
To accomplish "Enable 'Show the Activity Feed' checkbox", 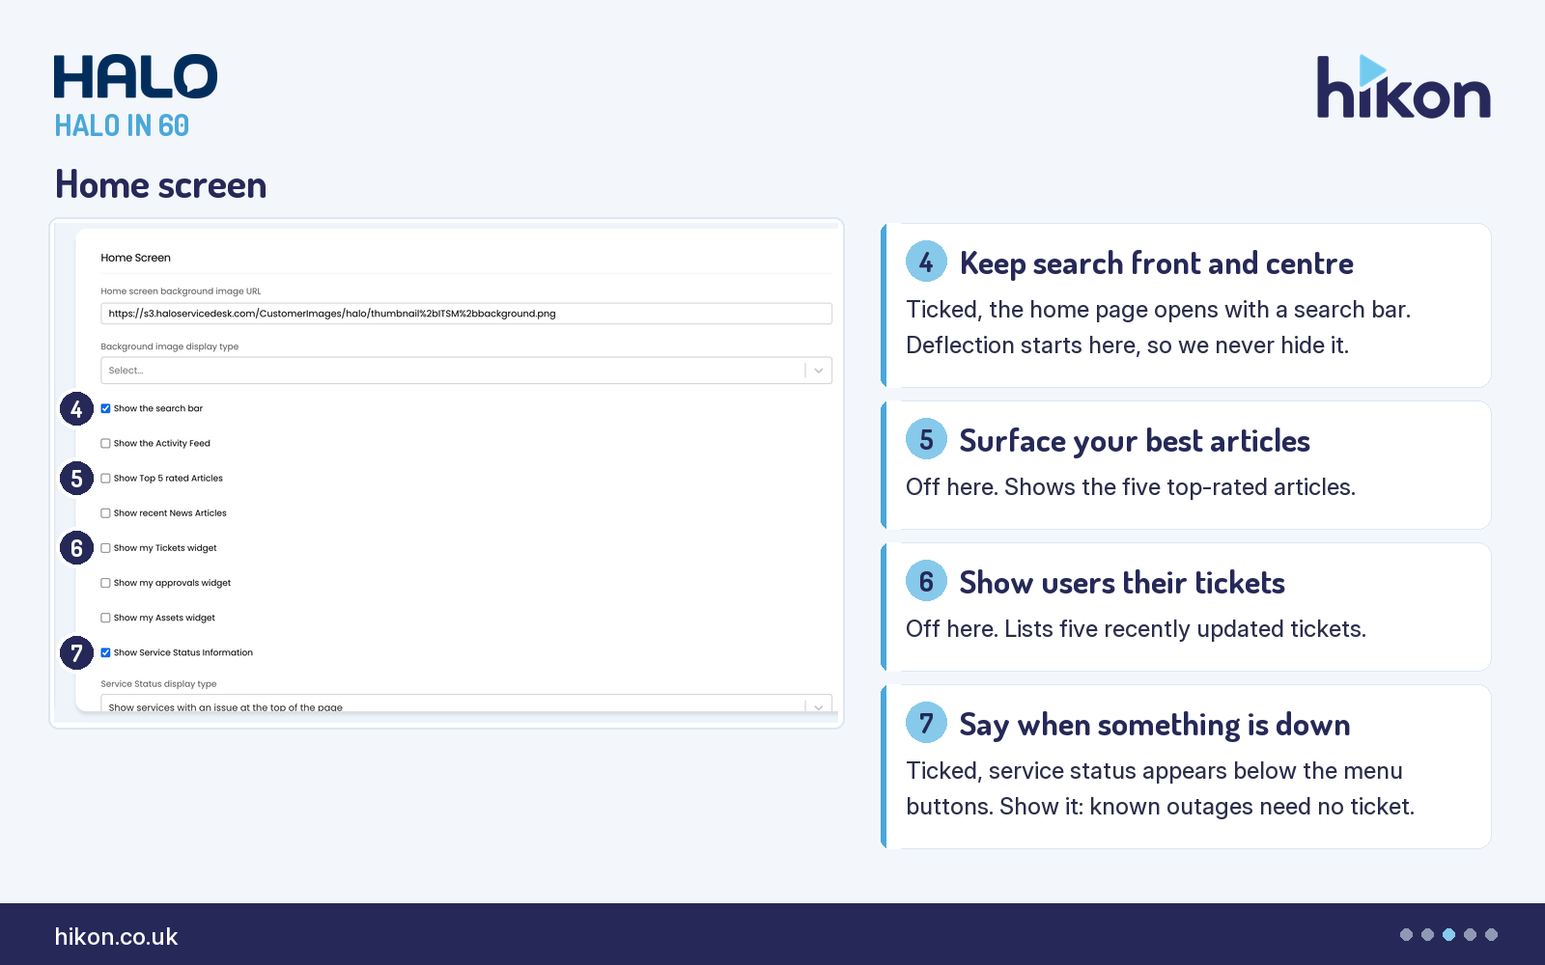I will (x=105, y=444).
